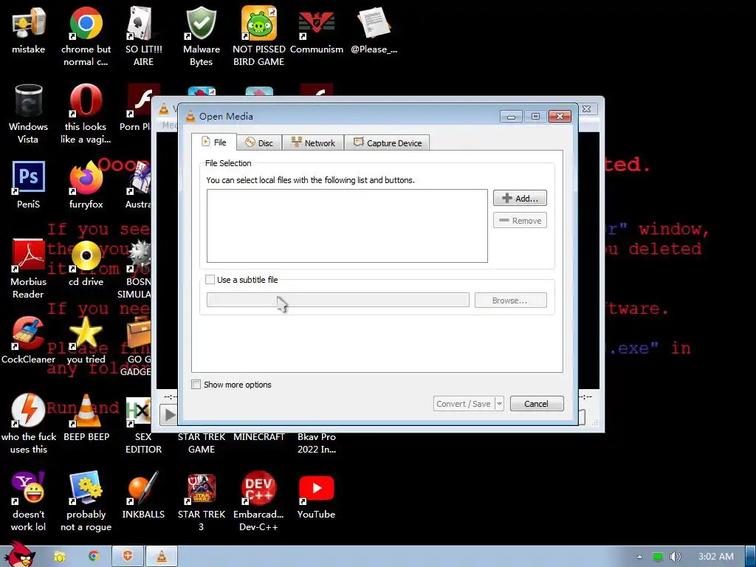Click the Show desktop strip
The height and width of the screenshot is (567, 756).
pyautogui.click(x=751, y=557)
